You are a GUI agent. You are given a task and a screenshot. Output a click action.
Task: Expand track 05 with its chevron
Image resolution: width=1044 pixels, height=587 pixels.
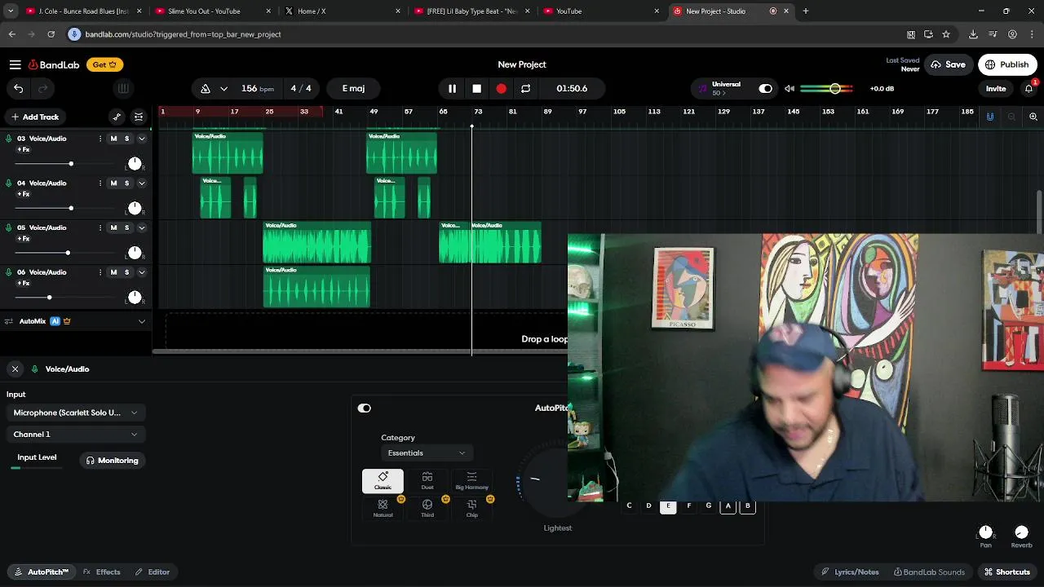[141, 227]
